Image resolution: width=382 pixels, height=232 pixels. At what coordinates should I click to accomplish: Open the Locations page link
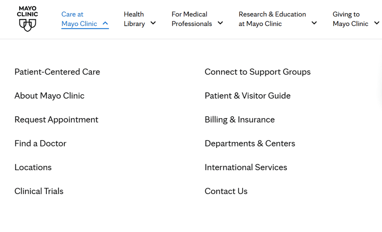tap(33, 167)
